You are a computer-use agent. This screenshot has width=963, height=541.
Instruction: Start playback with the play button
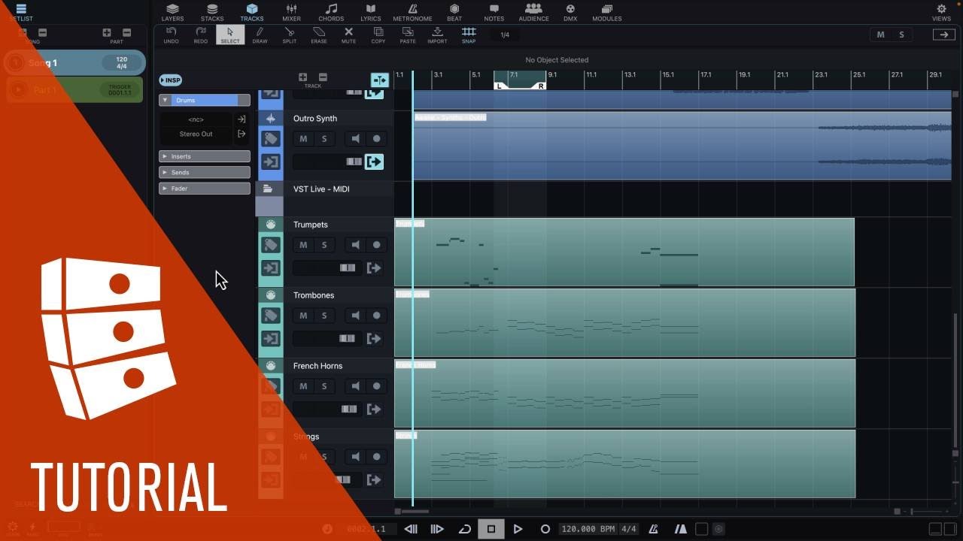(x=518, y=529)
